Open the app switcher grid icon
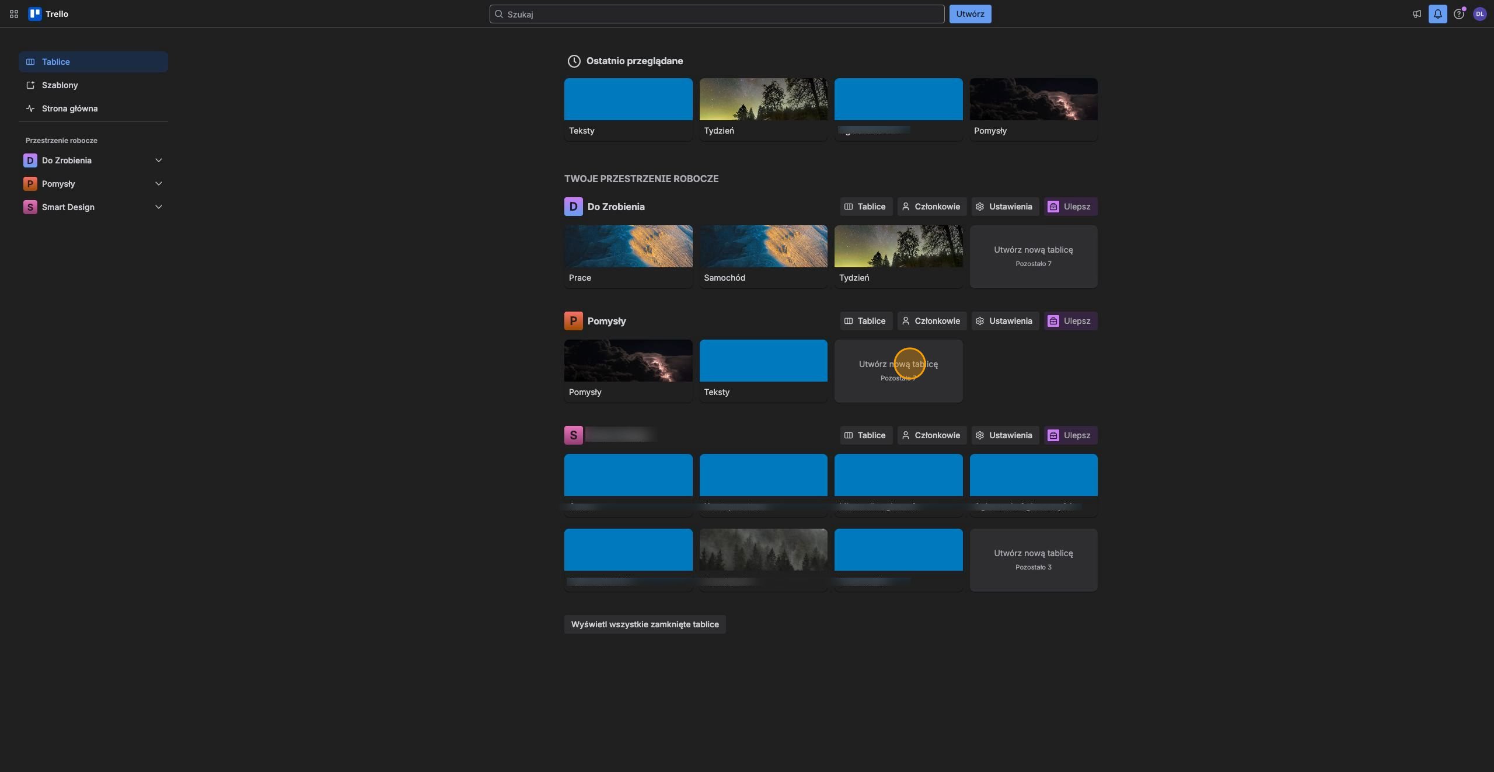The width and height of the screenshot is (1494, 772). [14, 14]
